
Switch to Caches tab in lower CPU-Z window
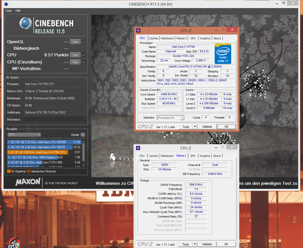[153, 156]
